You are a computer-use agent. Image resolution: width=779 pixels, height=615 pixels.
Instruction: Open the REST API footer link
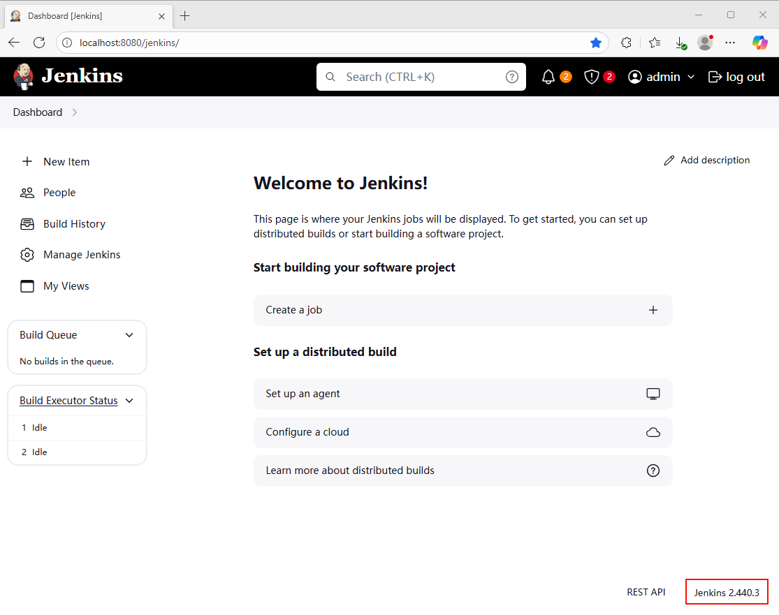click(646, 592)
